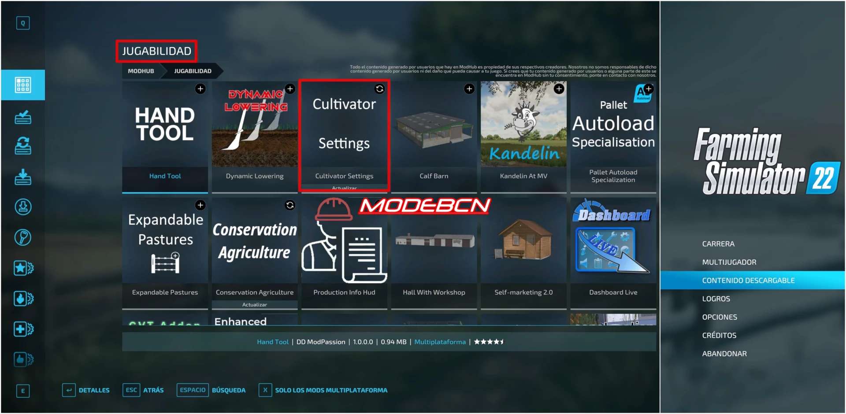Click the plus-with-gear mods sidebar icon
This screenshot has height=414, width=846.
coord(23,329)
